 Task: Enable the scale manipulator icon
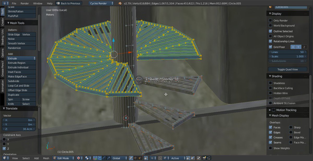[109, 158]
